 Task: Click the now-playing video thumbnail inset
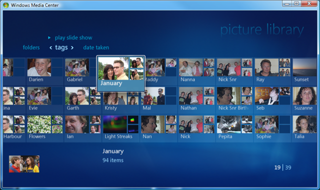[24, 164]
